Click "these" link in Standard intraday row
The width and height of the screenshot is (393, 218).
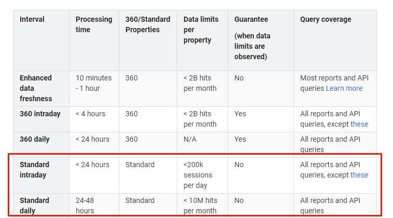[x=359, y=175]
